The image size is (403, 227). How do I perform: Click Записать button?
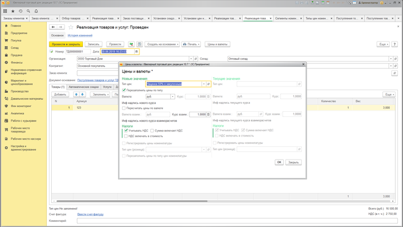[x=93, y=44]
